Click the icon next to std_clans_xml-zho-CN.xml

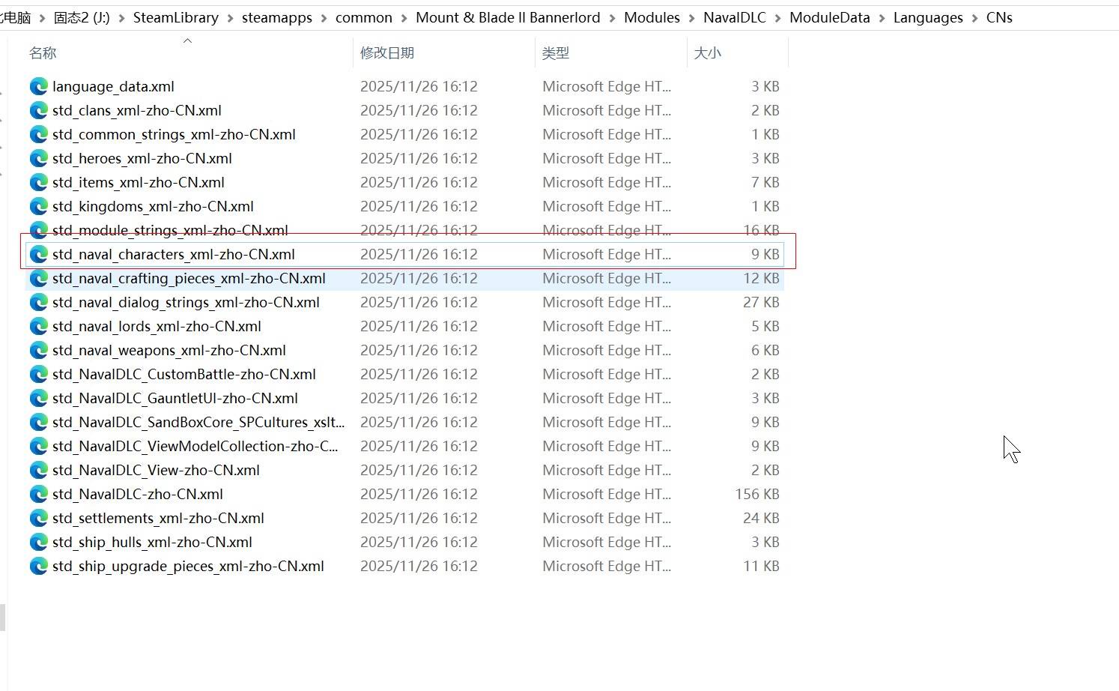38,110
